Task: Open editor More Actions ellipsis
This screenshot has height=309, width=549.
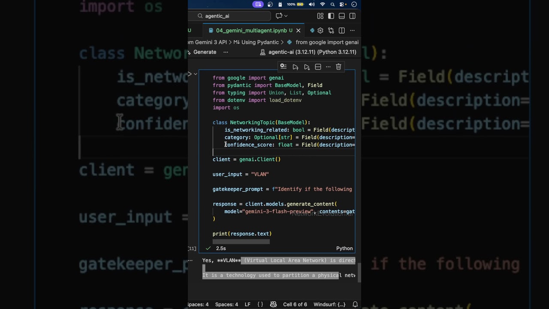Action: 353,30
